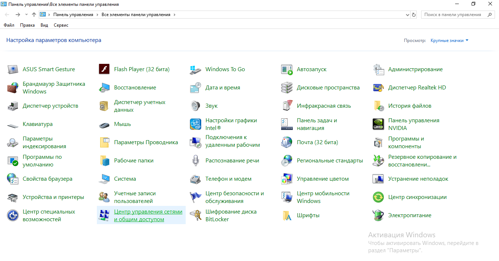Screen dimensions: 499x261
Task: Click the Устранение неполадок link
Action: coord(418,179)
